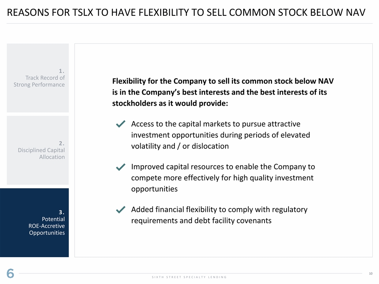379x284 pixels.
Task: Open the "Disciplined Capital Allocation" section
Action: pyautogui.click(x=38, y=150)
